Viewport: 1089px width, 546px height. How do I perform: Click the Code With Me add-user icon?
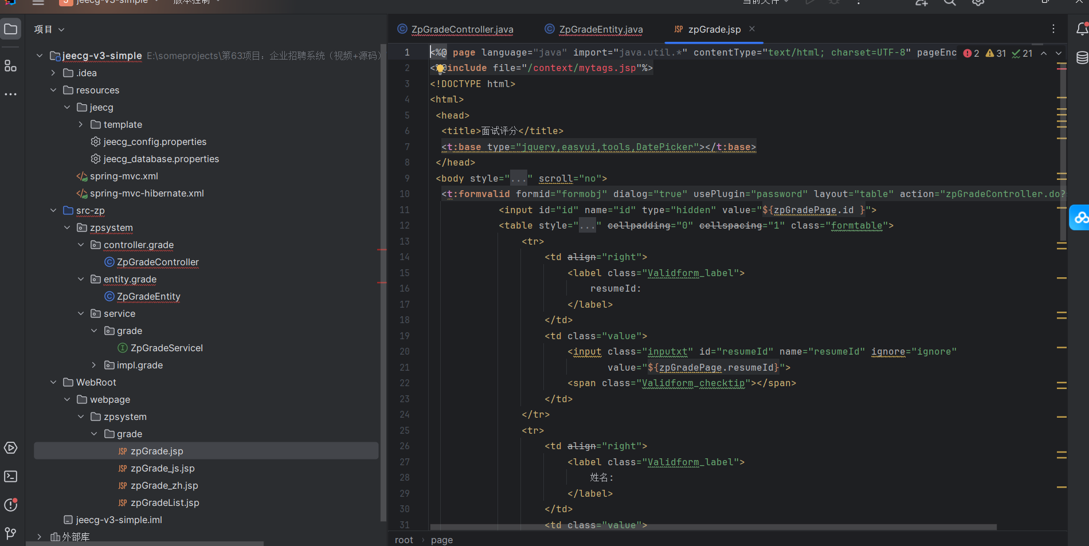pyautogui.click(x=922, y=3)
